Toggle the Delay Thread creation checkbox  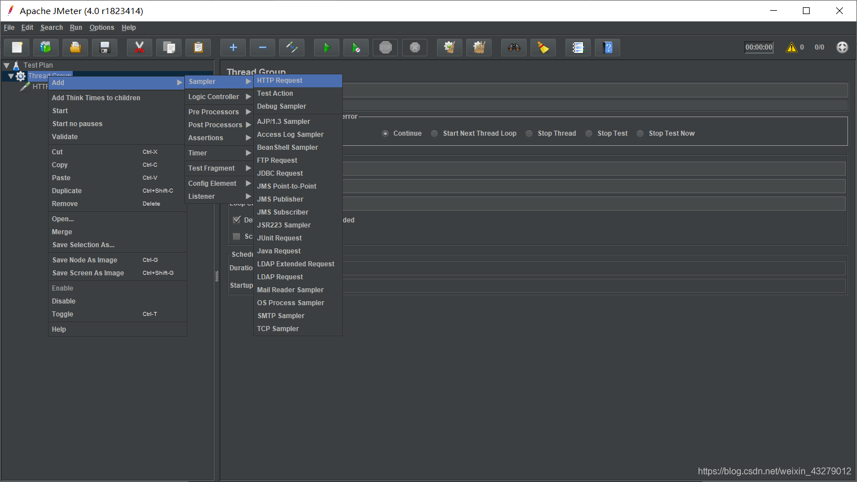[x=237, y=220]
